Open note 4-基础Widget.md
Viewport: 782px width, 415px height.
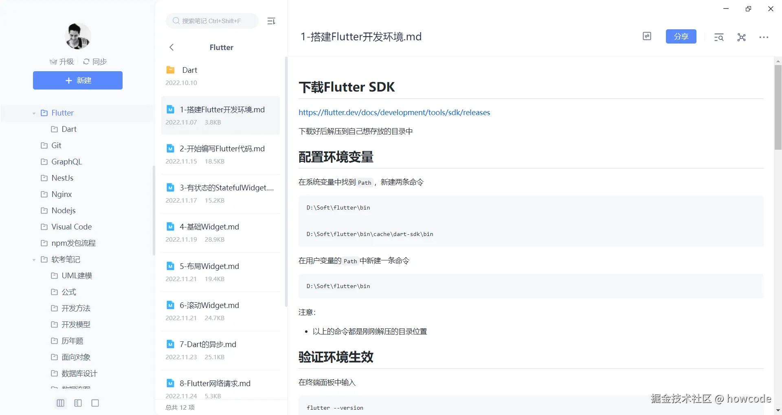[220, 233]
